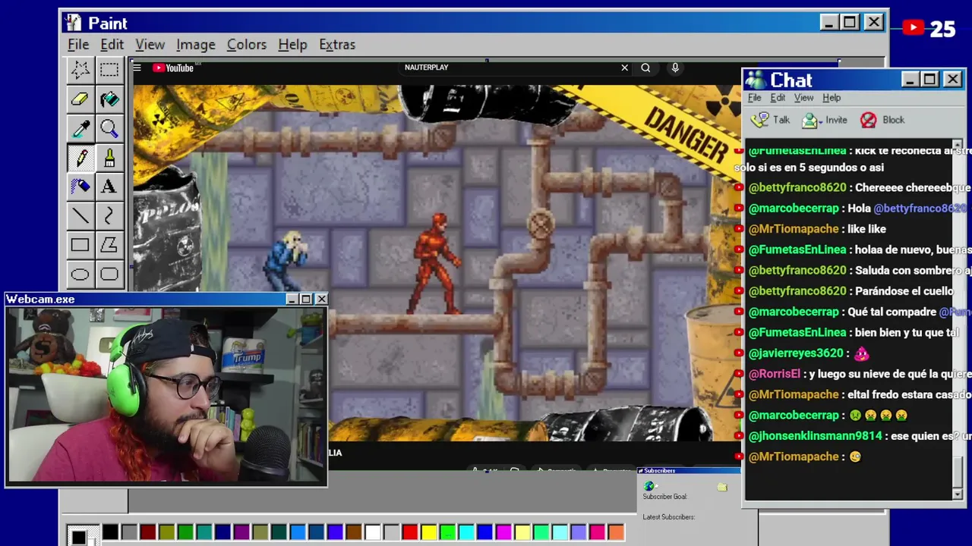
Task: Click 'Latest Subscribers:' text in Subscribers window
Action: 668,517
